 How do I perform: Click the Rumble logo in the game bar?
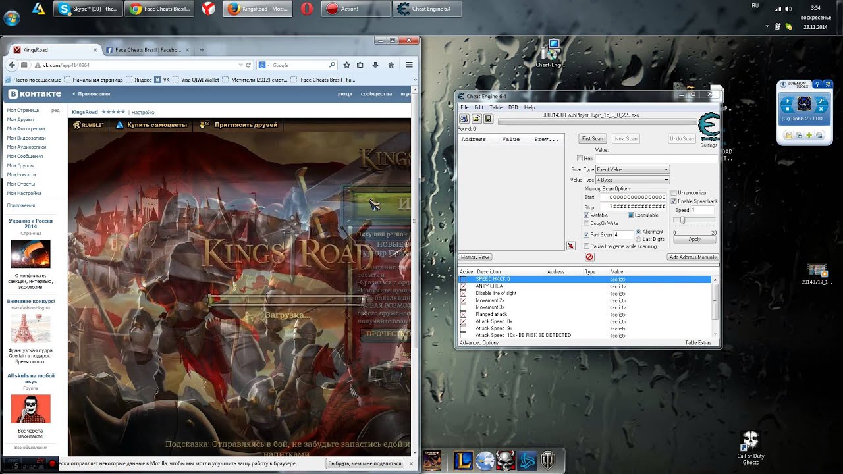click(88, 124)
